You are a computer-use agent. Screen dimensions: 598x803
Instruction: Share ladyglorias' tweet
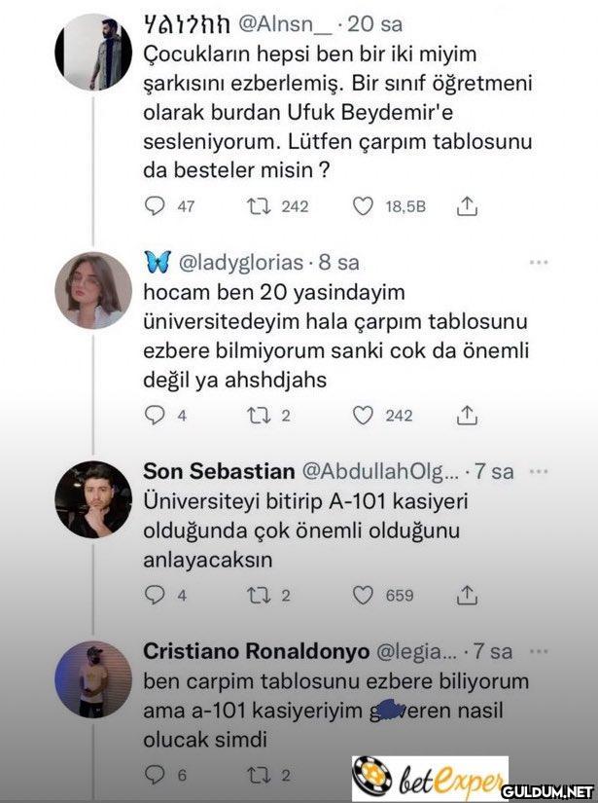468,416
